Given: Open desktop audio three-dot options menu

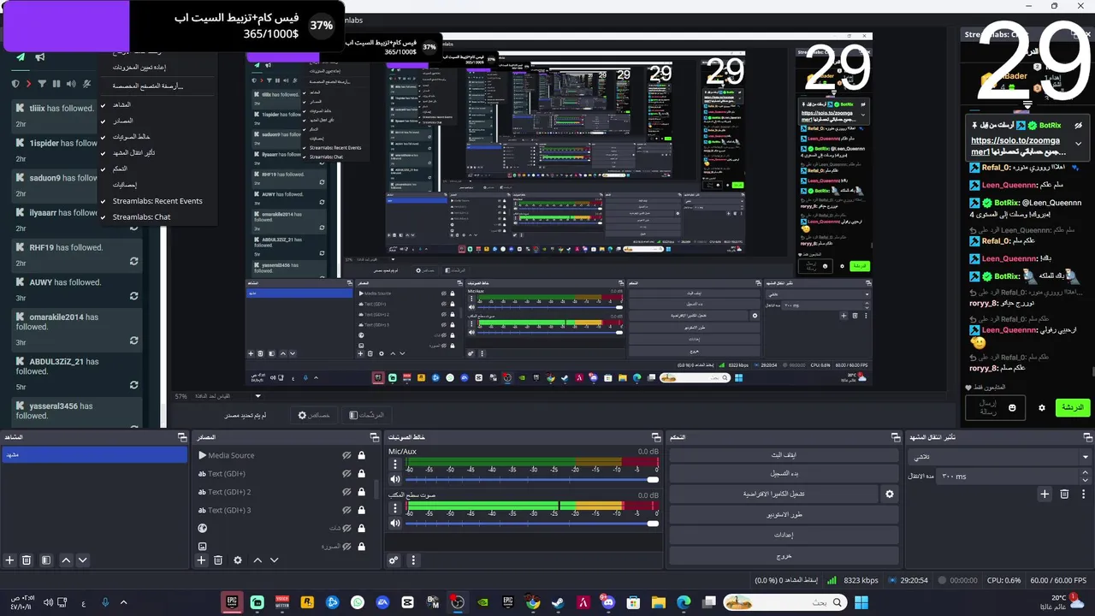Looking at the screenshot, I should [x=395, y=508].
